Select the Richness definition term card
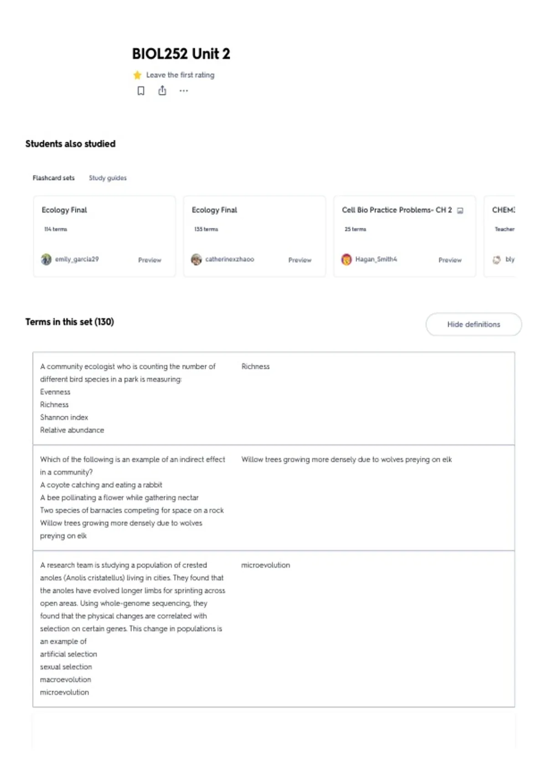 tap(273, 398)
